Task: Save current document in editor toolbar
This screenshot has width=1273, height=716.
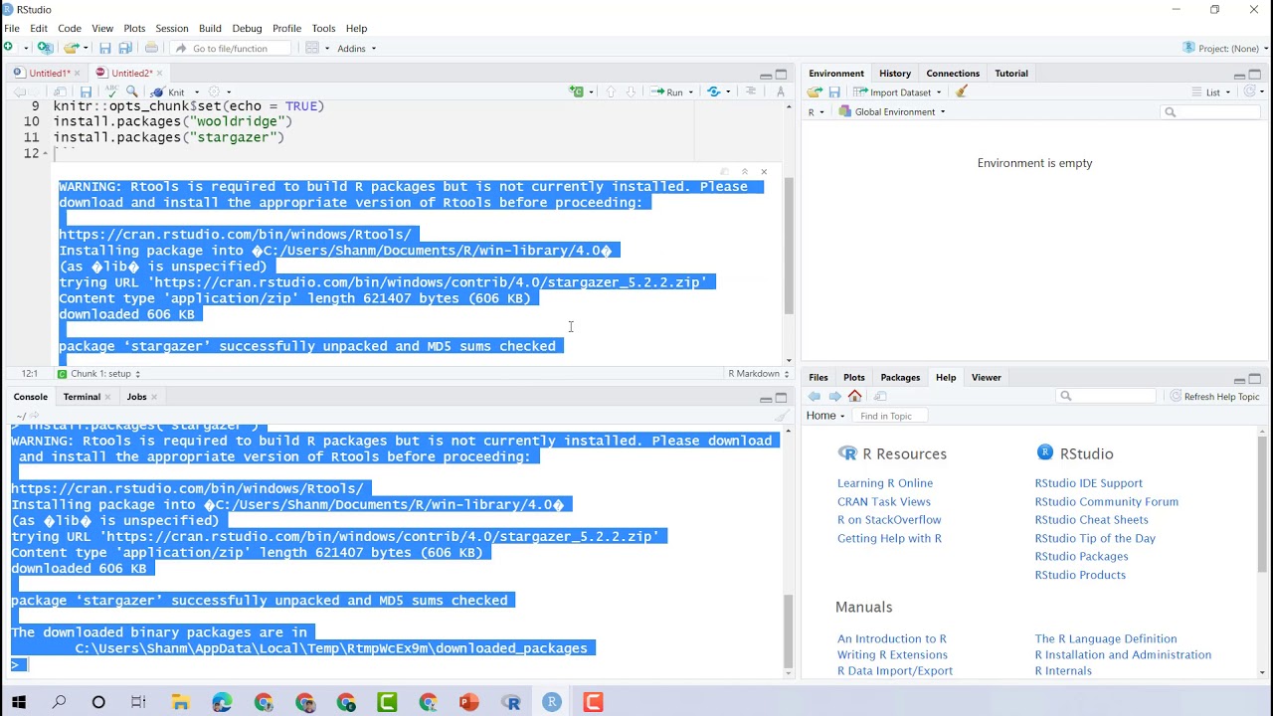Action: coord(86,91)
